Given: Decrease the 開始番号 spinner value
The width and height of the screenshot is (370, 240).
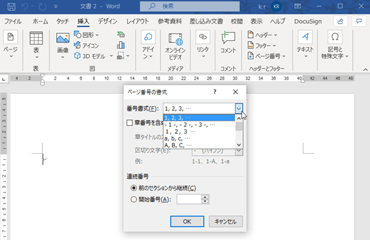Looking at the screenshot, I should 205,202.
